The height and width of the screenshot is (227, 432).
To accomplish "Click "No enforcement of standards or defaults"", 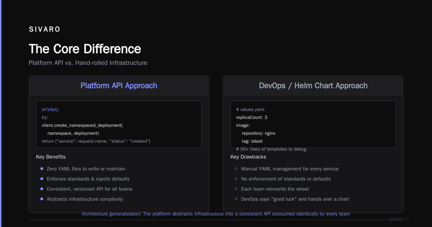I will click(x=286, y=179).
